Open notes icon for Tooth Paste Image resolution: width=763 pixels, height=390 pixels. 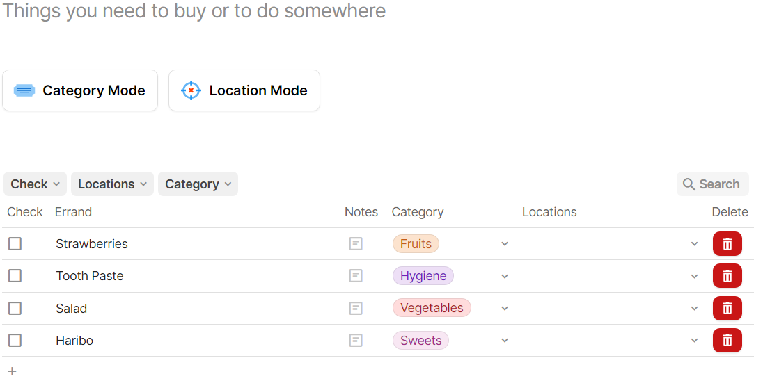356,276
